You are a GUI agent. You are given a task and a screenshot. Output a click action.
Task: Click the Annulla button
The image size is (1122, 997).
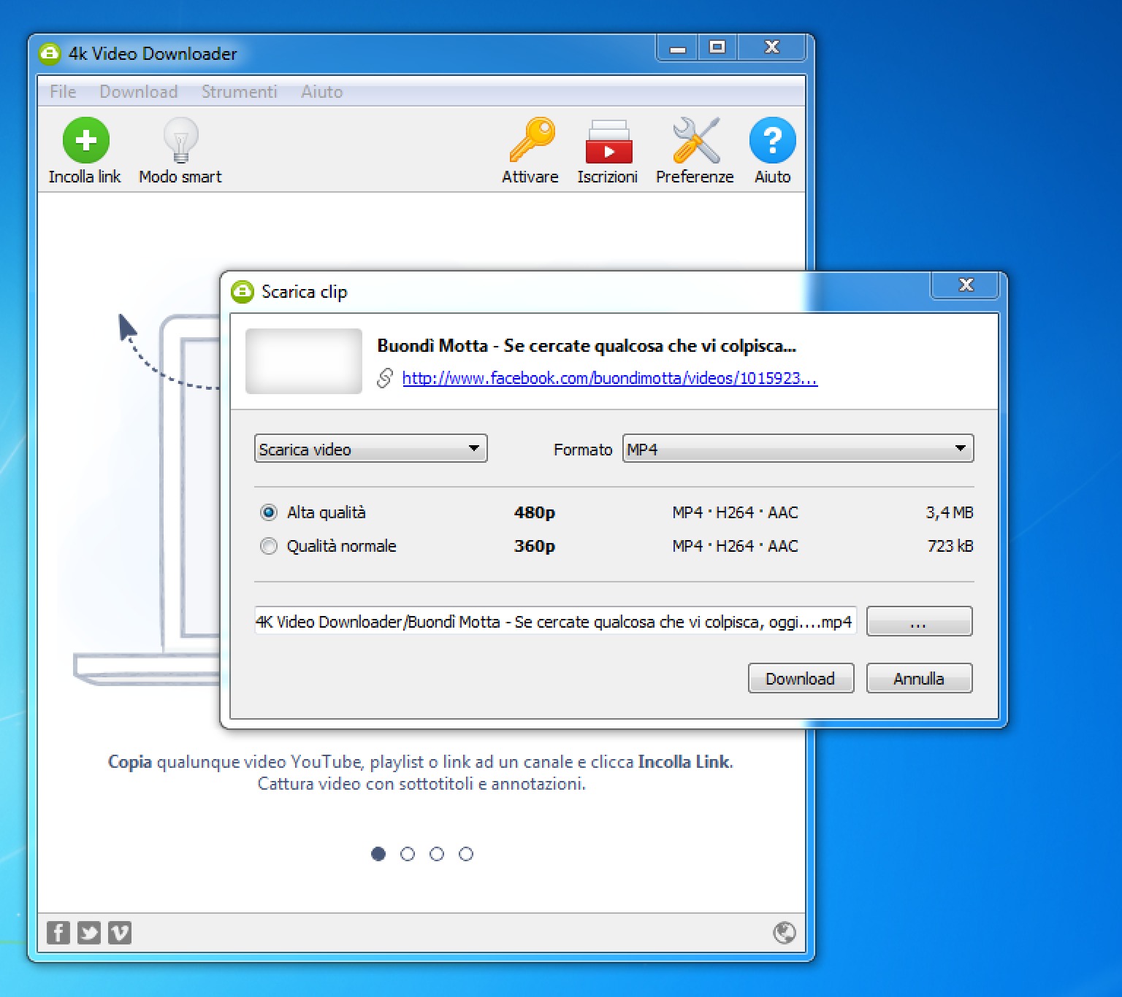click(919, 678)
